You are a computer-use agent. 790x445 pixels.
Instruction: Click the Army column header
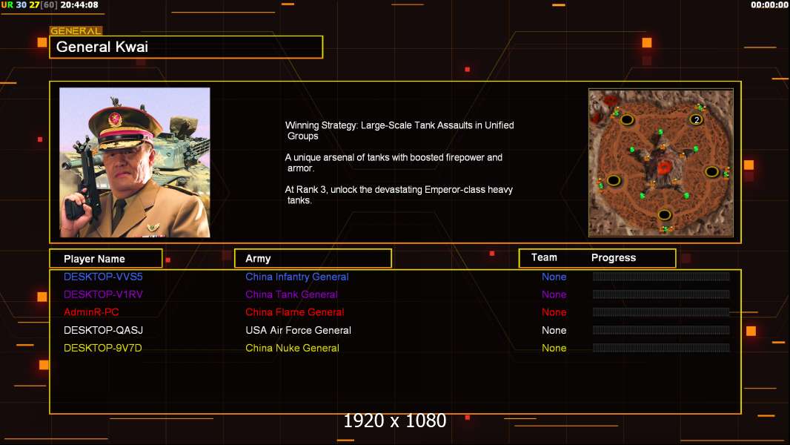pyautogui.click(x=313, y=259)
